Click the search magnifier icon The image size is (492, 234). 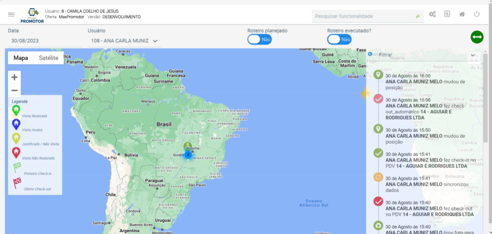[417, 16]
